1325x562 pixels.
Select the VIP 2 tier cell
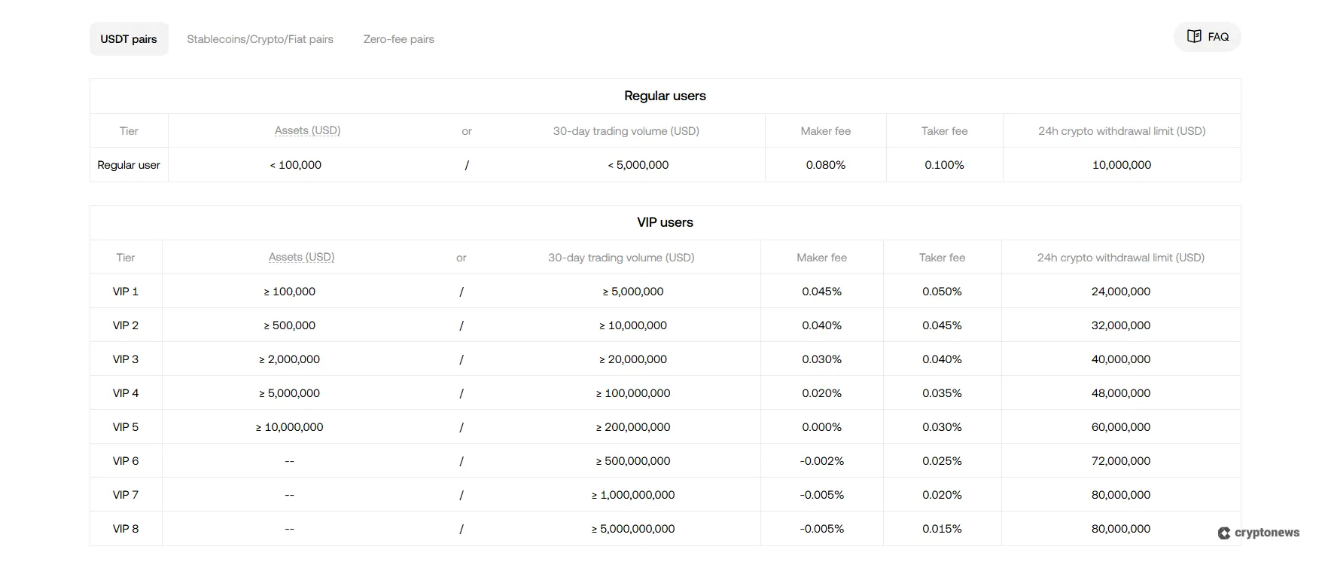[x=126, y=325]
